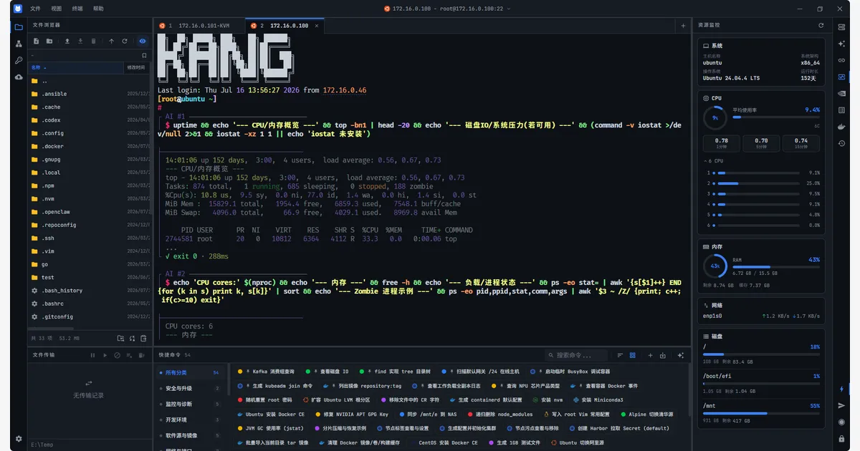The height and width of the screenshot is (451, 860).
Task: Open AI sparkle in quick commands toolbar
Action: point(679,355)
